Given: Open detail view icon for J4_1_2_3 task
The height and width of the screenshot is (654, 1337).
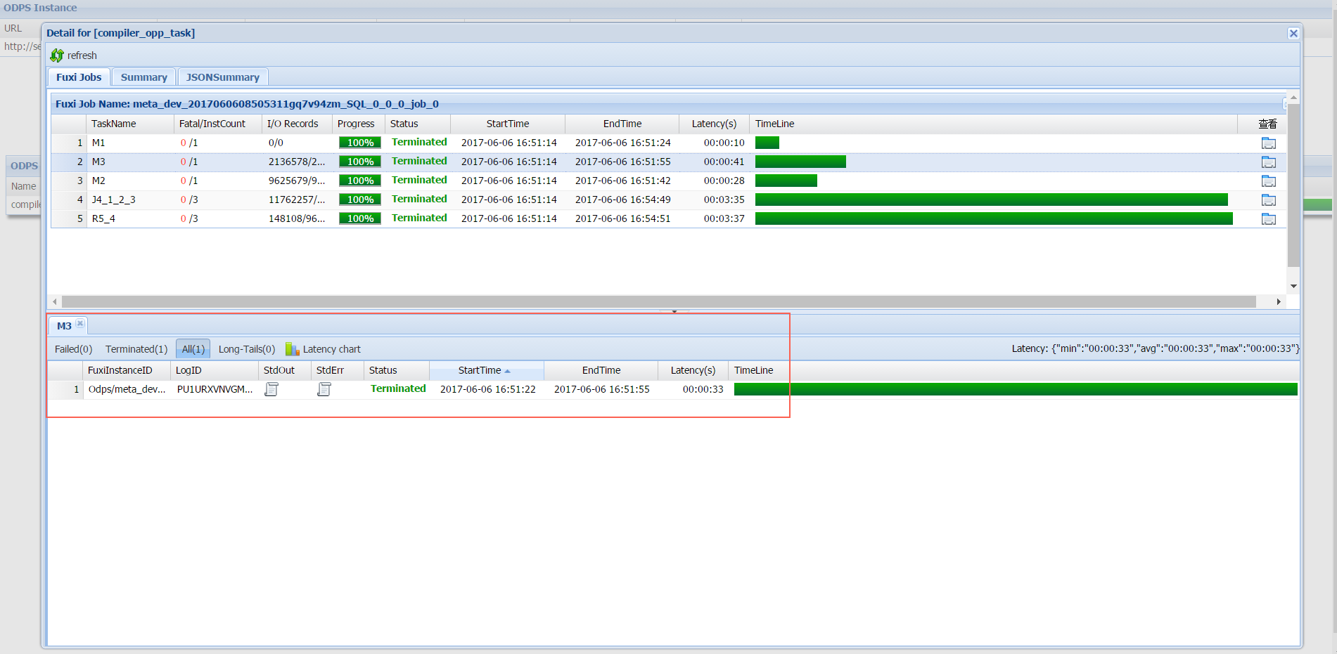Looking at the screenshot, I should click(1268, 200).
